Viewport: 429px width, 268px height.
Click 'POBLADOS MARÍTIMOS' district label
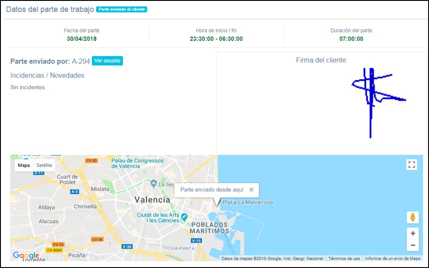coord(209,228)
